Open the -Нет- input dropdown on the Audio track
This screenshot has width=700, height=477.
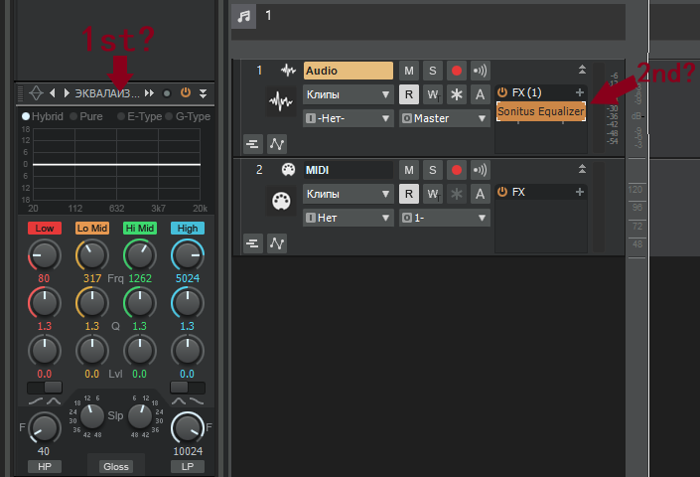pos(349,118)
